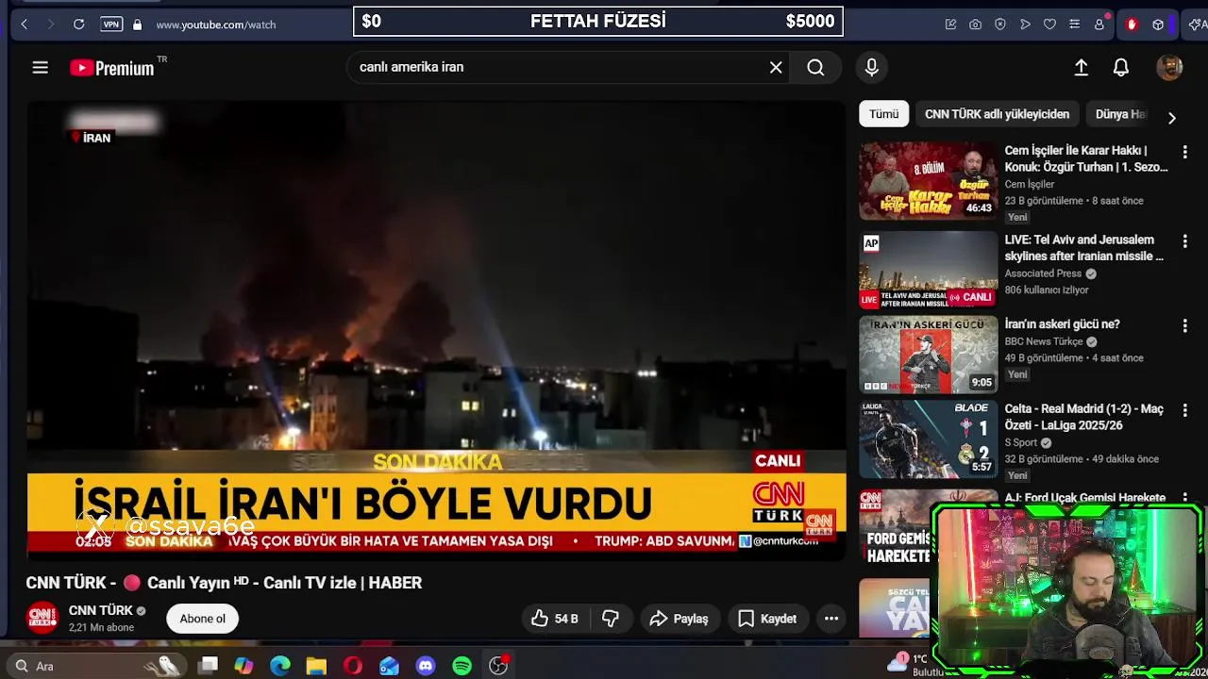Screen dimensions: 1208x679
Task: Click the magnifier search button
Action: (x=815, y=67)
